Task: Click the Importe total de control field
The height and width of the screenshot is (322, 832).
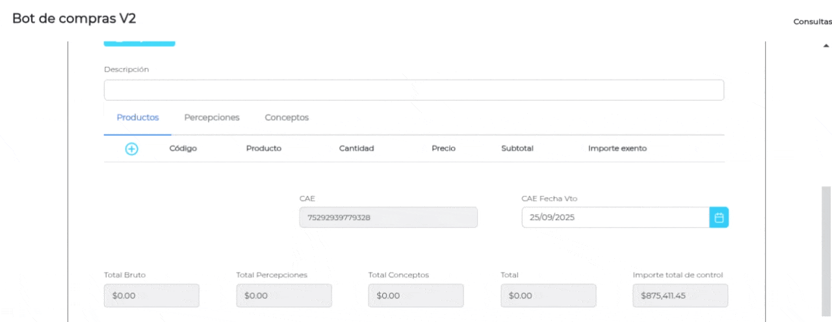Action: 680,296
